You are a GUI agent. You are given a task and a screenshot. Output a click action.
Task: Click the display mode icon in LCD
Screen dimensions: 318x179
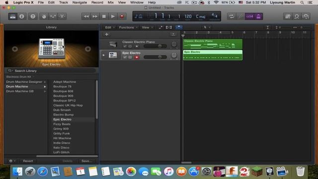pyautogui.click(x=139, y=16)
